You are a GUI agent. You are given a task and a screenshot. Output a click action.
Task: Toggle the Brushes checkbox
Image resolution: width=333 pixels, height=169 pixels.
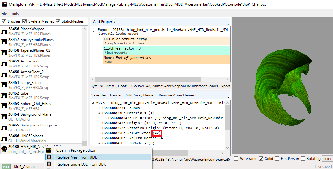[x=3, y=21]
